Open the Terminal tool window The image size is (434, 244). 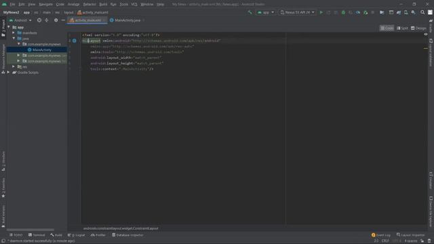[x=37, y=235]
